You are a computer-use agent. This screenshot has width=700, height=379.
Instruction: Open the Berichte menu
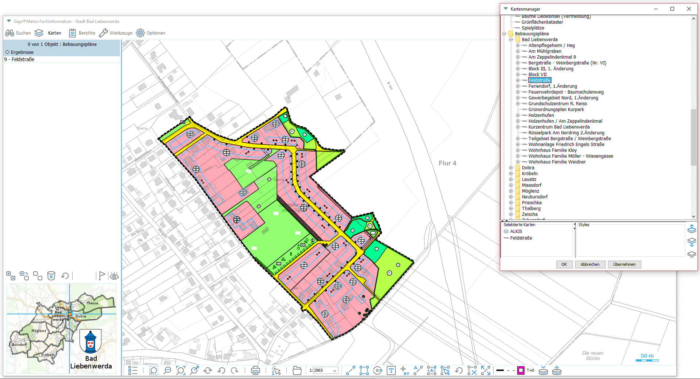(x=82, y=33)
